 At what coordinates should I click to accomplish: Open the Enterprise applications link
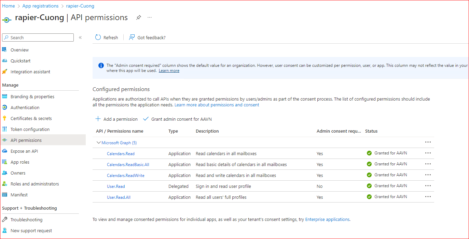click(327, 219)
